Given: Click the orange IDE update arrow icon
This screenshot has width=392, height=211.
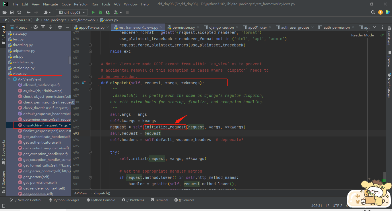Looking at the screenshot, I should coord(381,12).
